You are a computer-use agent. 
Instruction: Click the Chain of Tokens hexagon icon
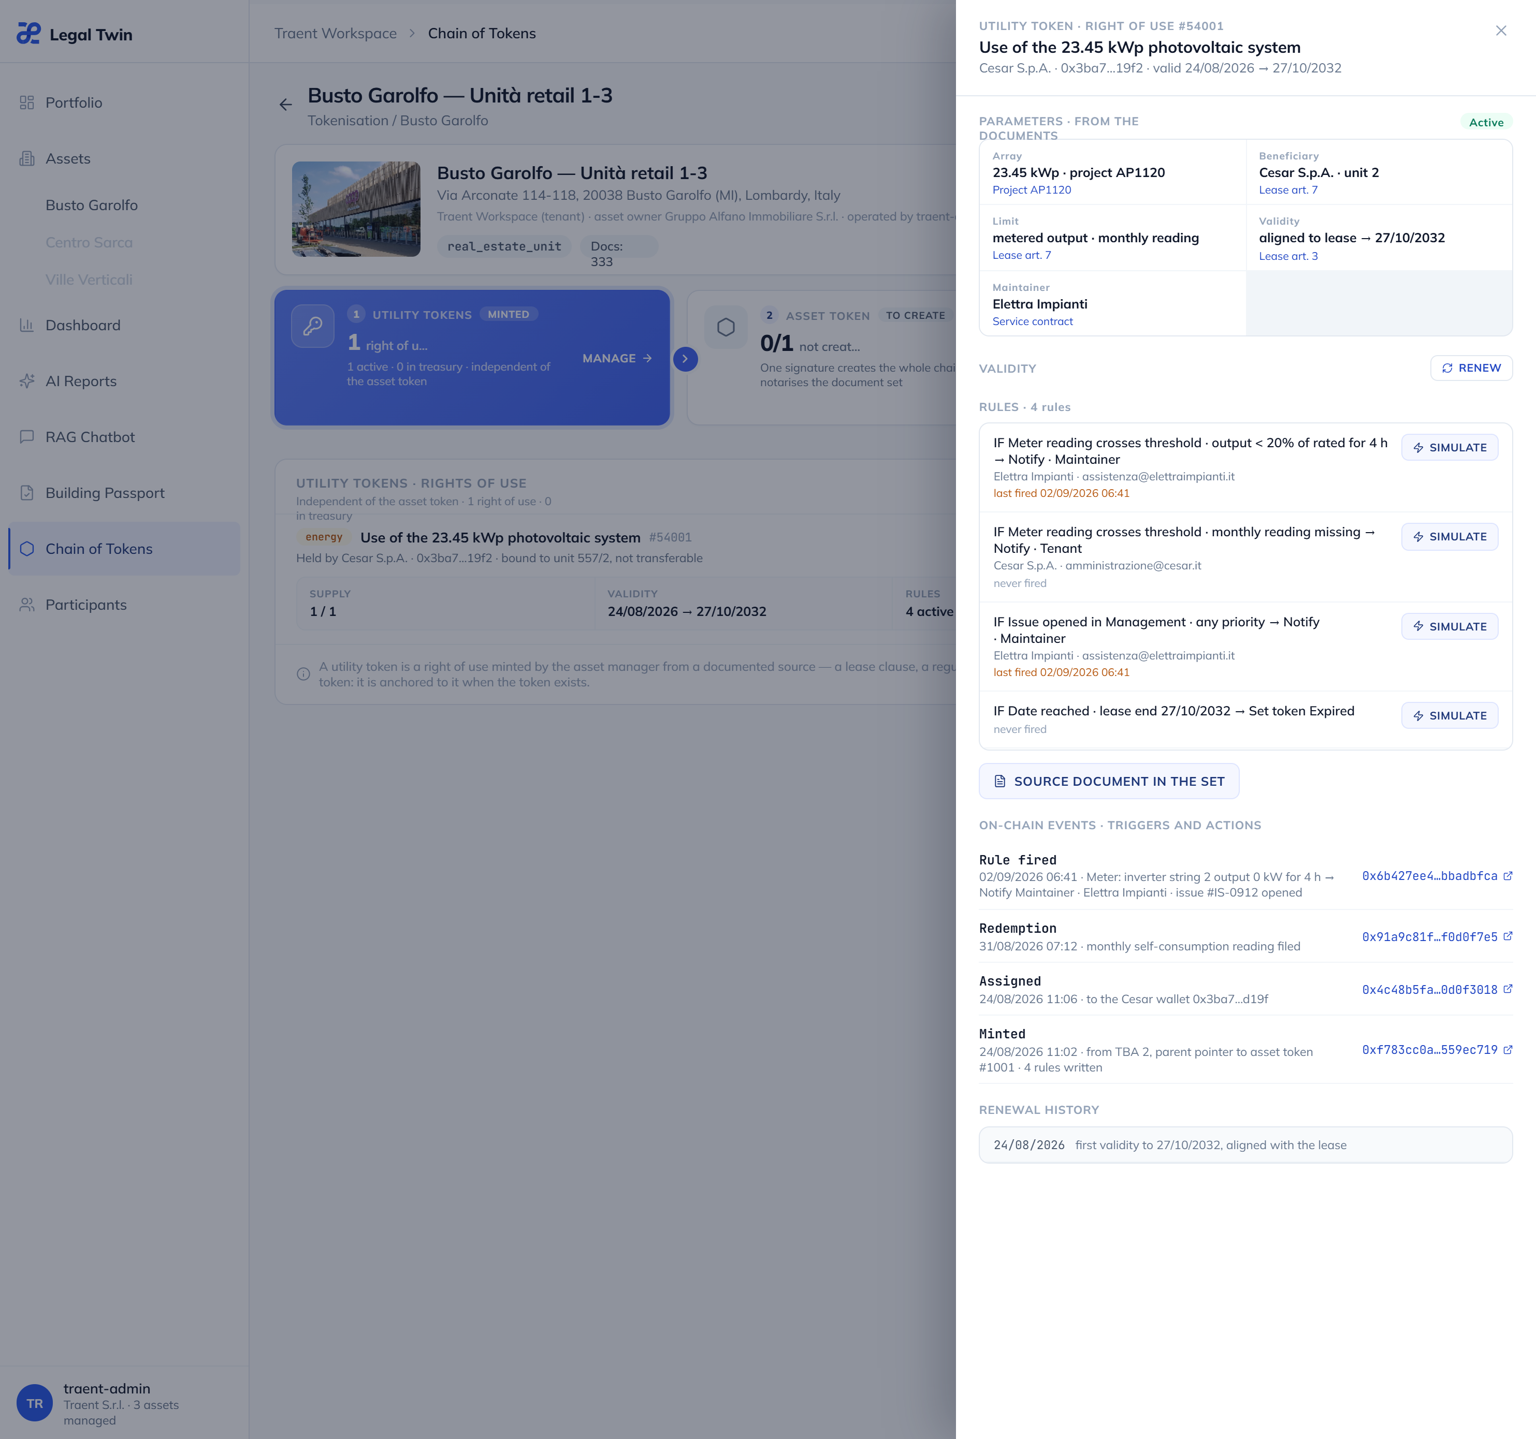click(x=27, y=548)
